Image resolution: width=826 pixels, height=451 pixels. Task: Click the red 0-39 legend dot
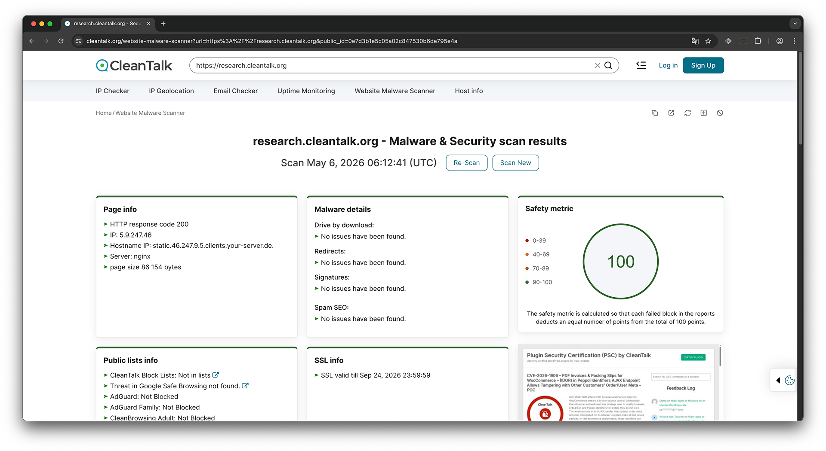527,241
